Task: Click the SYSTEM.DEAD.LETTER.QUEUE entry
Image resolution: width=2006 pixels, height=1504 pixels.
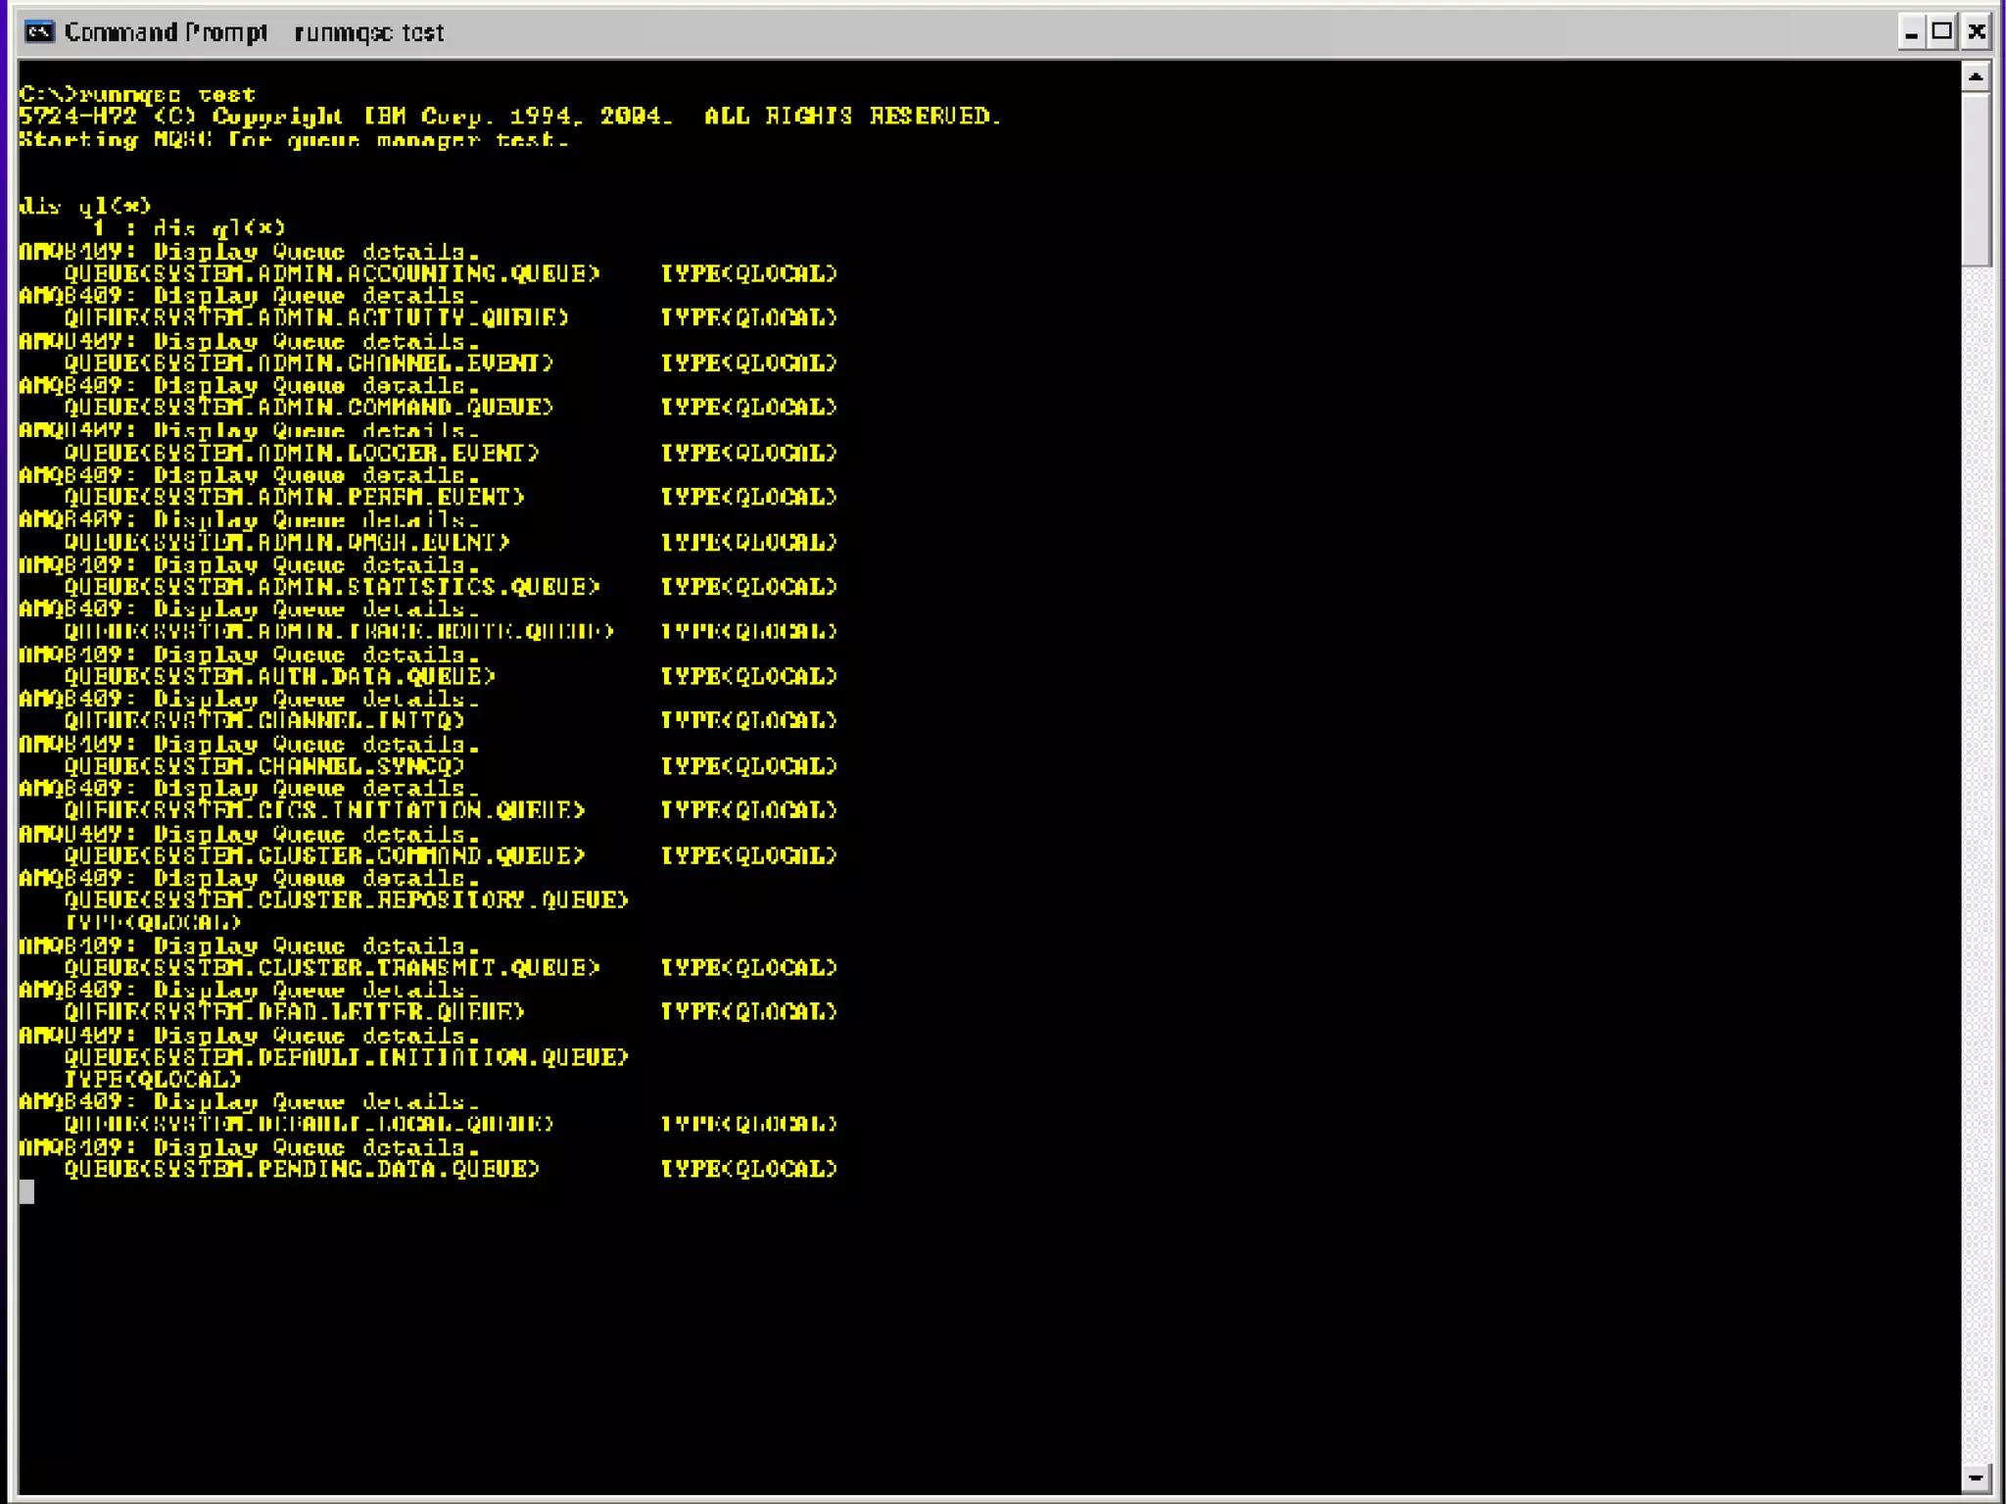Action: [x=294, y=1012]
